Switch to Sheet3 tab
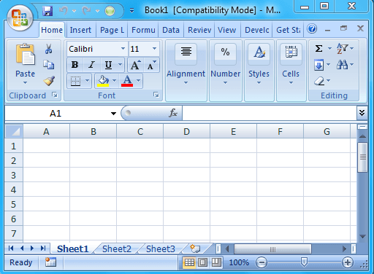 pyautogui.click(x=161, y=248)
